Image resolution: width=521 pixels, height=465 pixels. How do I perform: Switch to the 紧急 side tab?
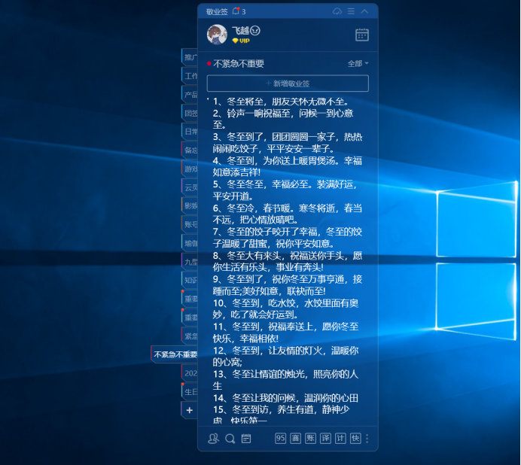pos(190,336)
